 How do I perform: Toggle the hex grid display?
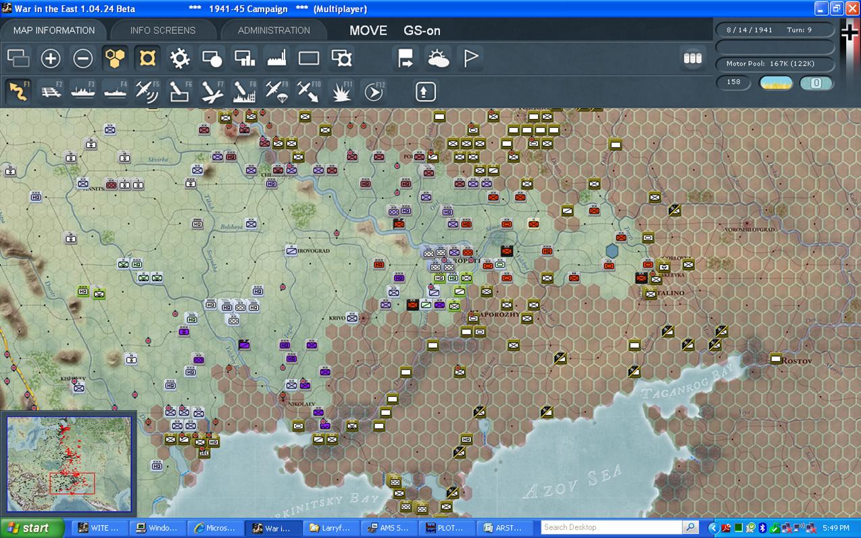(x=116, y=59)
